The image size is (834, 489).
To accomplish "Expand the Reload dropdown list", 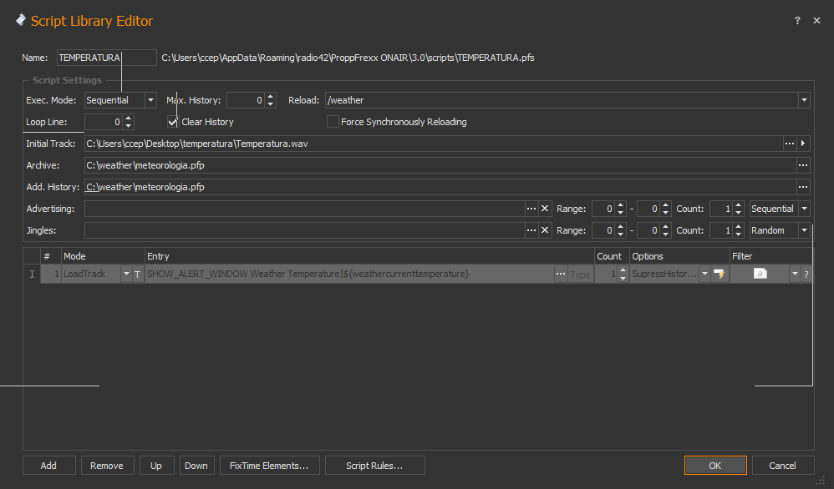I will tap(804, 100).
